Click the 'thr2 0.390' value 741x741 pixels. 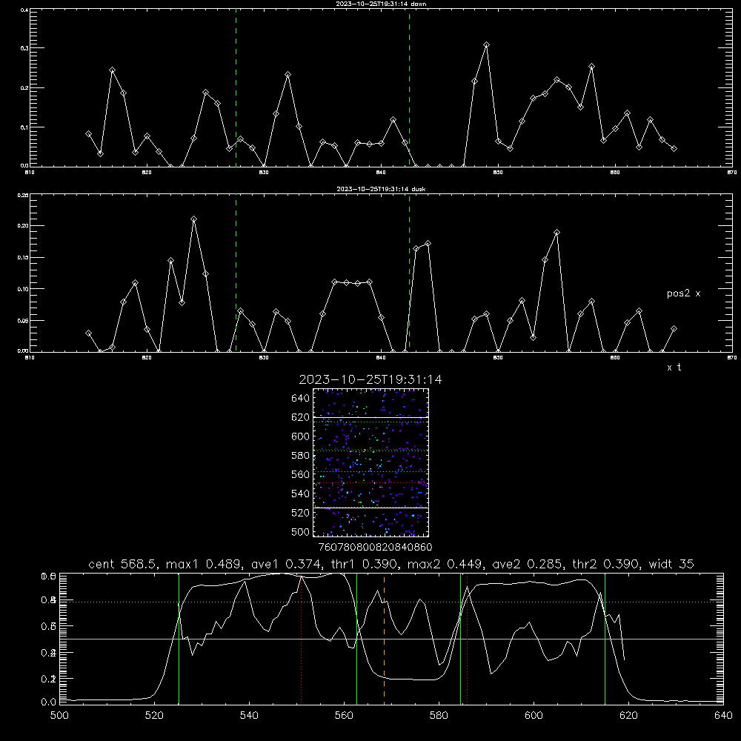(x=607, y=564)
